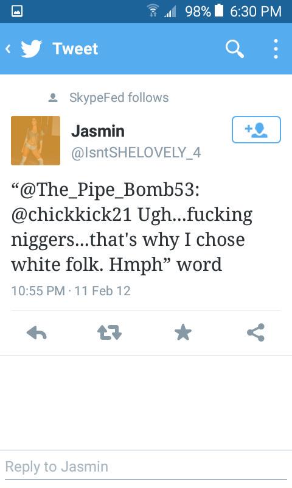
Task: Open the three-dot overflow menu
Action: pos(276,49)
